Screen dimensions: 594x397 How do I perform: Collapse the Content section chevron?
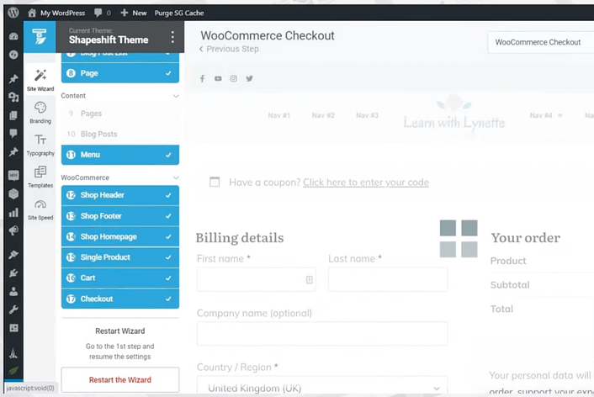(x=176, y=96)
